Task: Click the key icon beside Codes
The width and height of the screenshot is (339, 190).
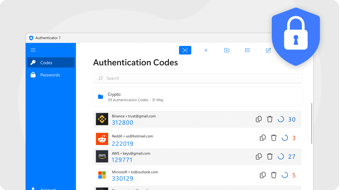Action: [33, 62]
